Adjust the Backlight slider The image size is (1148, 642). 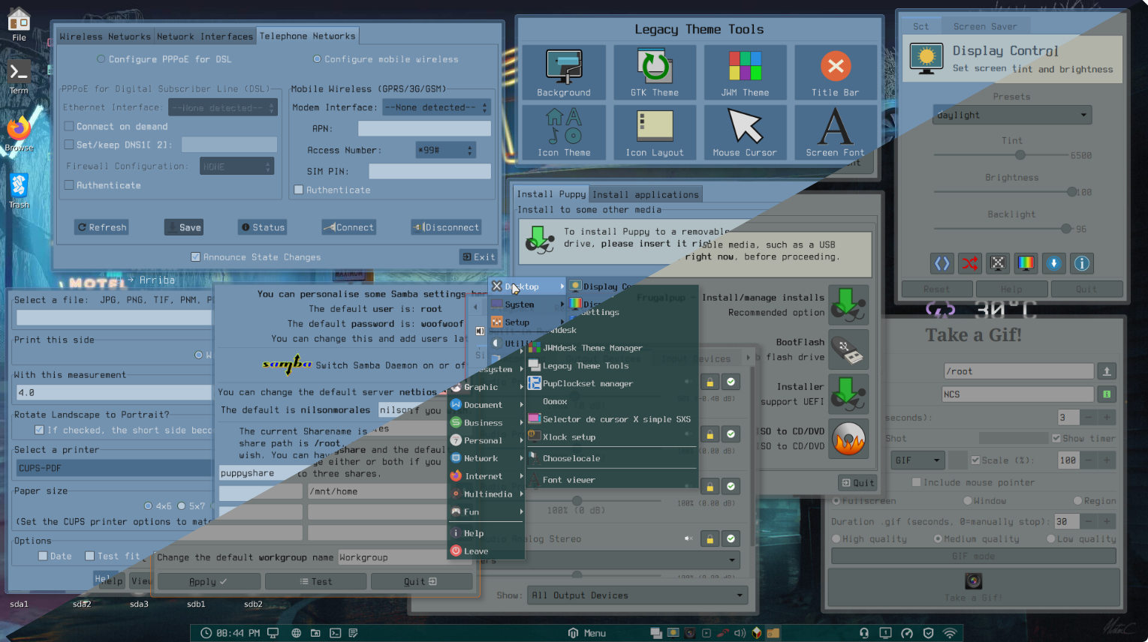pyautogui.click(x=1003, y=229)
